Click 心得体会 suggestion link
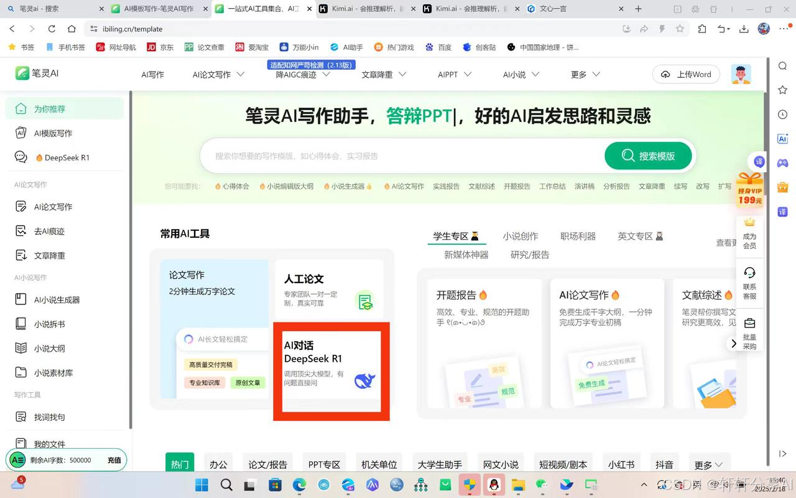 tap(232, 186)
